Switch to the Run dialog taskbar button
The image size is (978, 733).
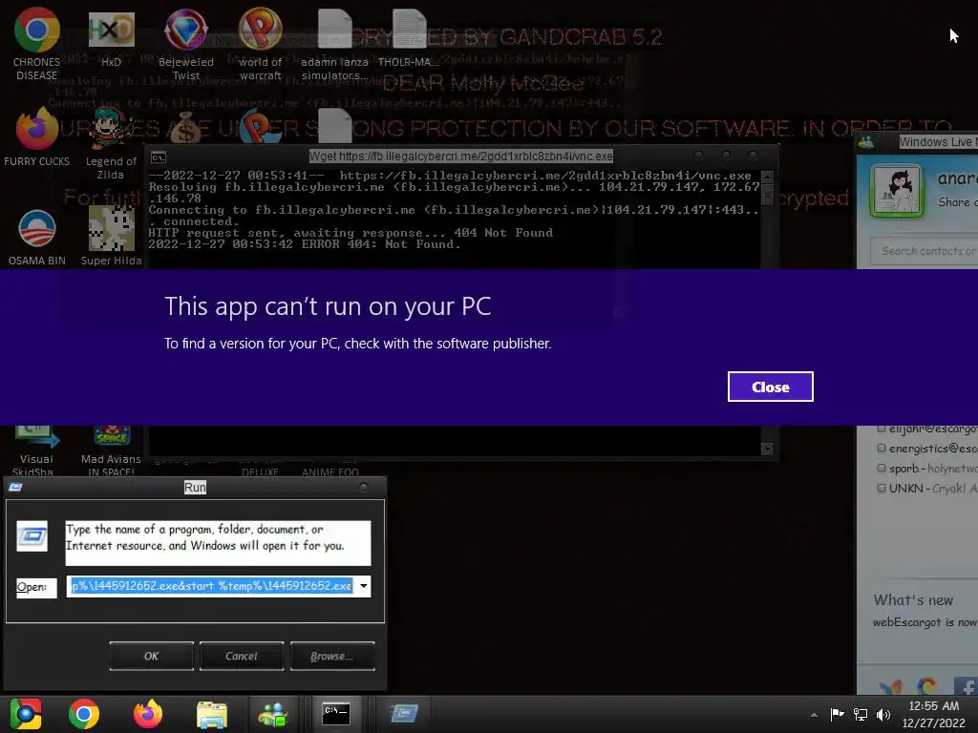[x=404, y=714]
